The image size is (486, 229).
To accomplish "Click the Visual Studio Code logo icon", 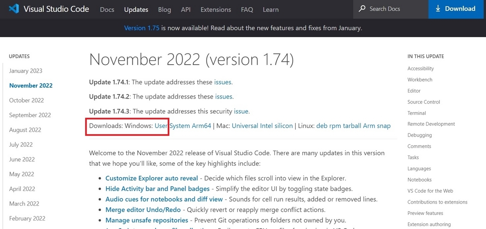I will click(x=14, y=9).
